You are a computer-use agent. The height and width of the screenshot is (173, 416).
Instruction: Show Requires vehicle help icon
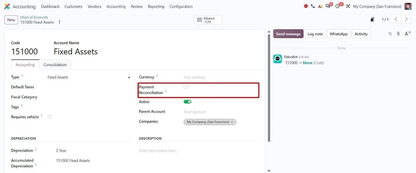[42, 116]
